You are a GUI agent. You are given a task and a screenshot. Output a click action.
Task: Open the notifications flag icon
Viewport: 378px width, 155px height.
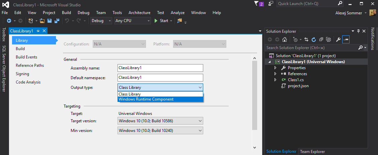click(256, 4)
